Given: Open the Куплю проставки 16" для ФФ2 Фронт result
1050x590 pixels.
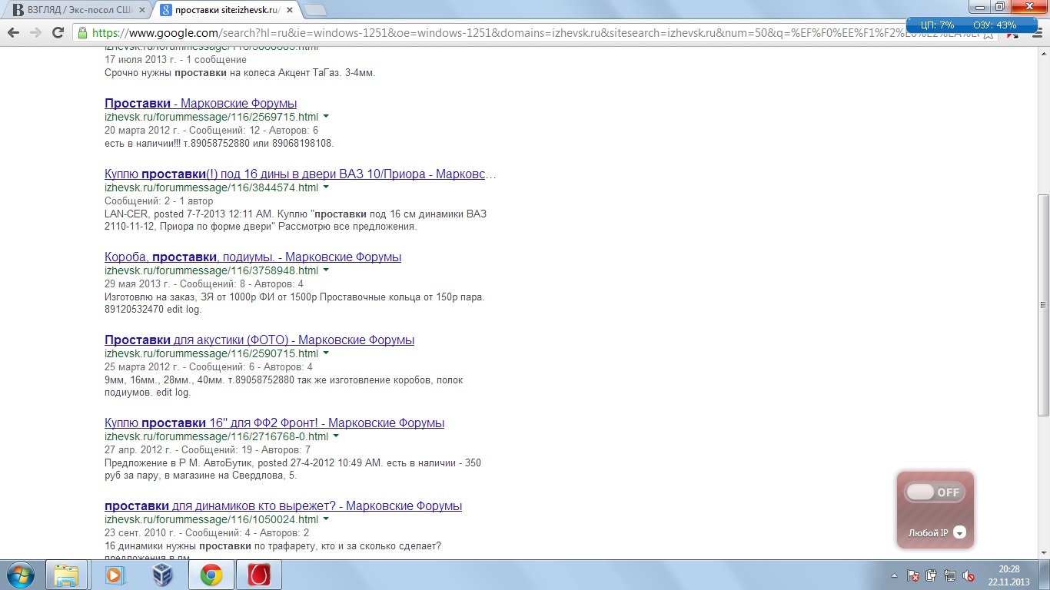Looking at the screenshot, I should click(274, 423).
